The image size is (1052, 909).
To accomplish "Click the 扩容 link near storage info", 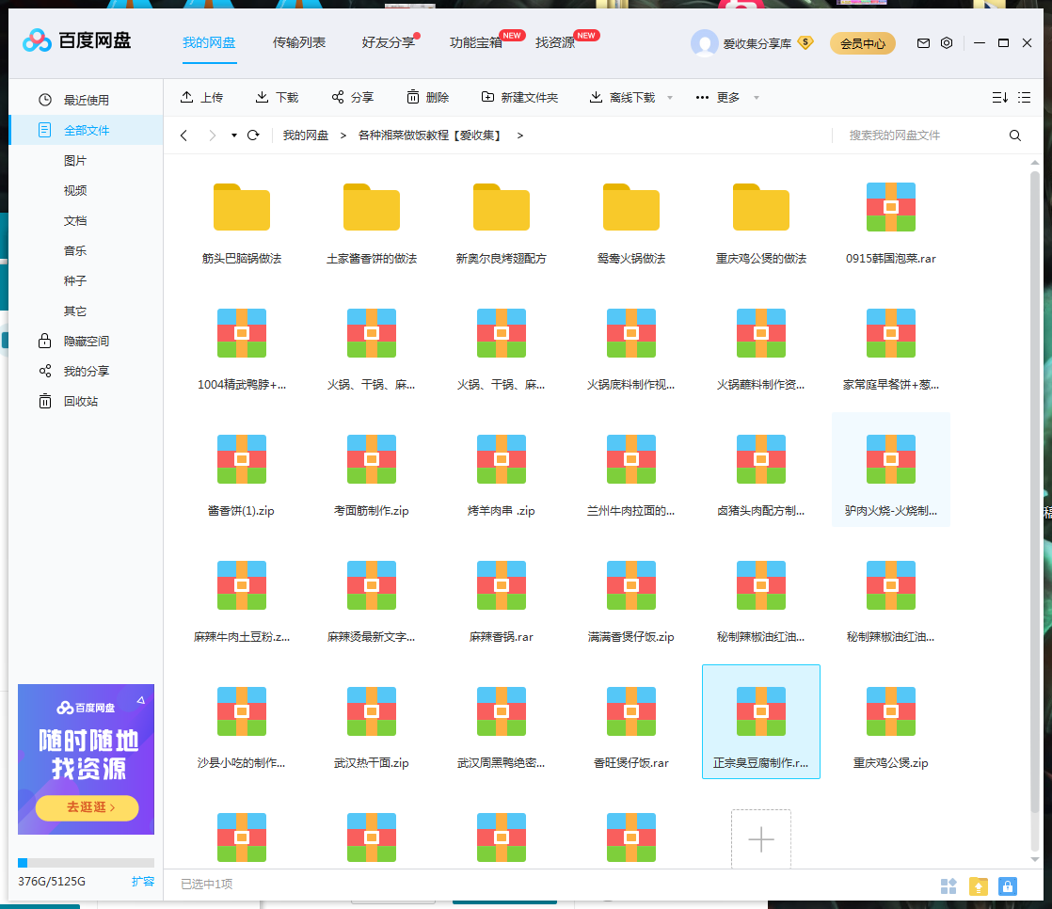I will 142,882.
